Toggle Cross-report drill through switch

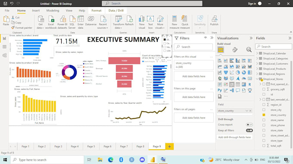coord(249,125)
